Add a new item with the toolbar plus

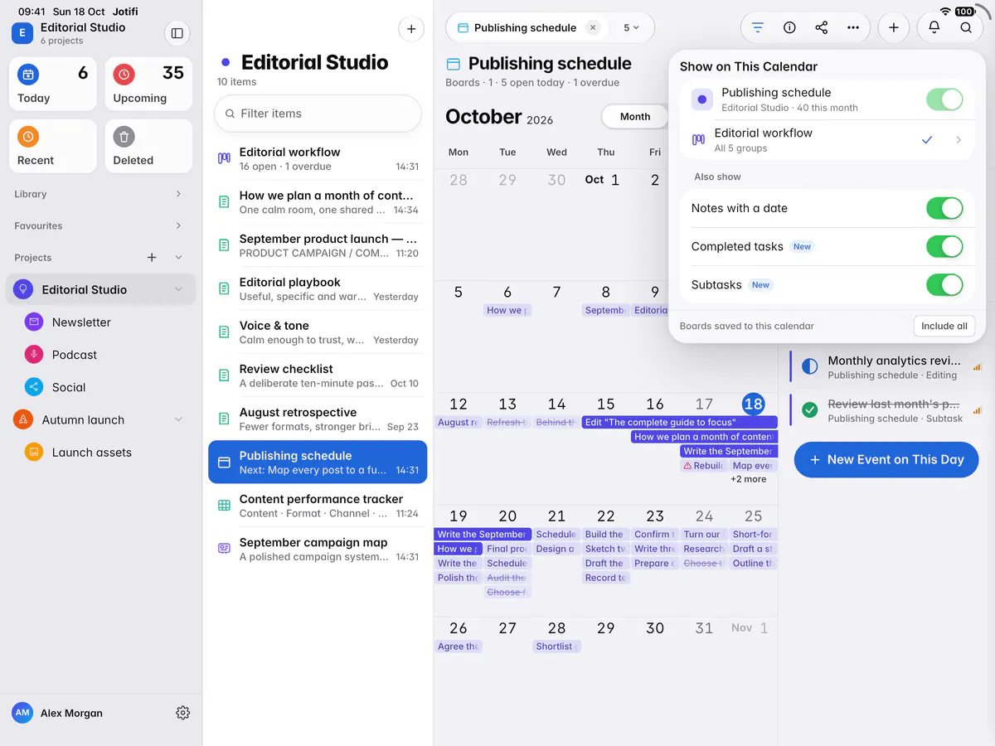pos(893,27)
